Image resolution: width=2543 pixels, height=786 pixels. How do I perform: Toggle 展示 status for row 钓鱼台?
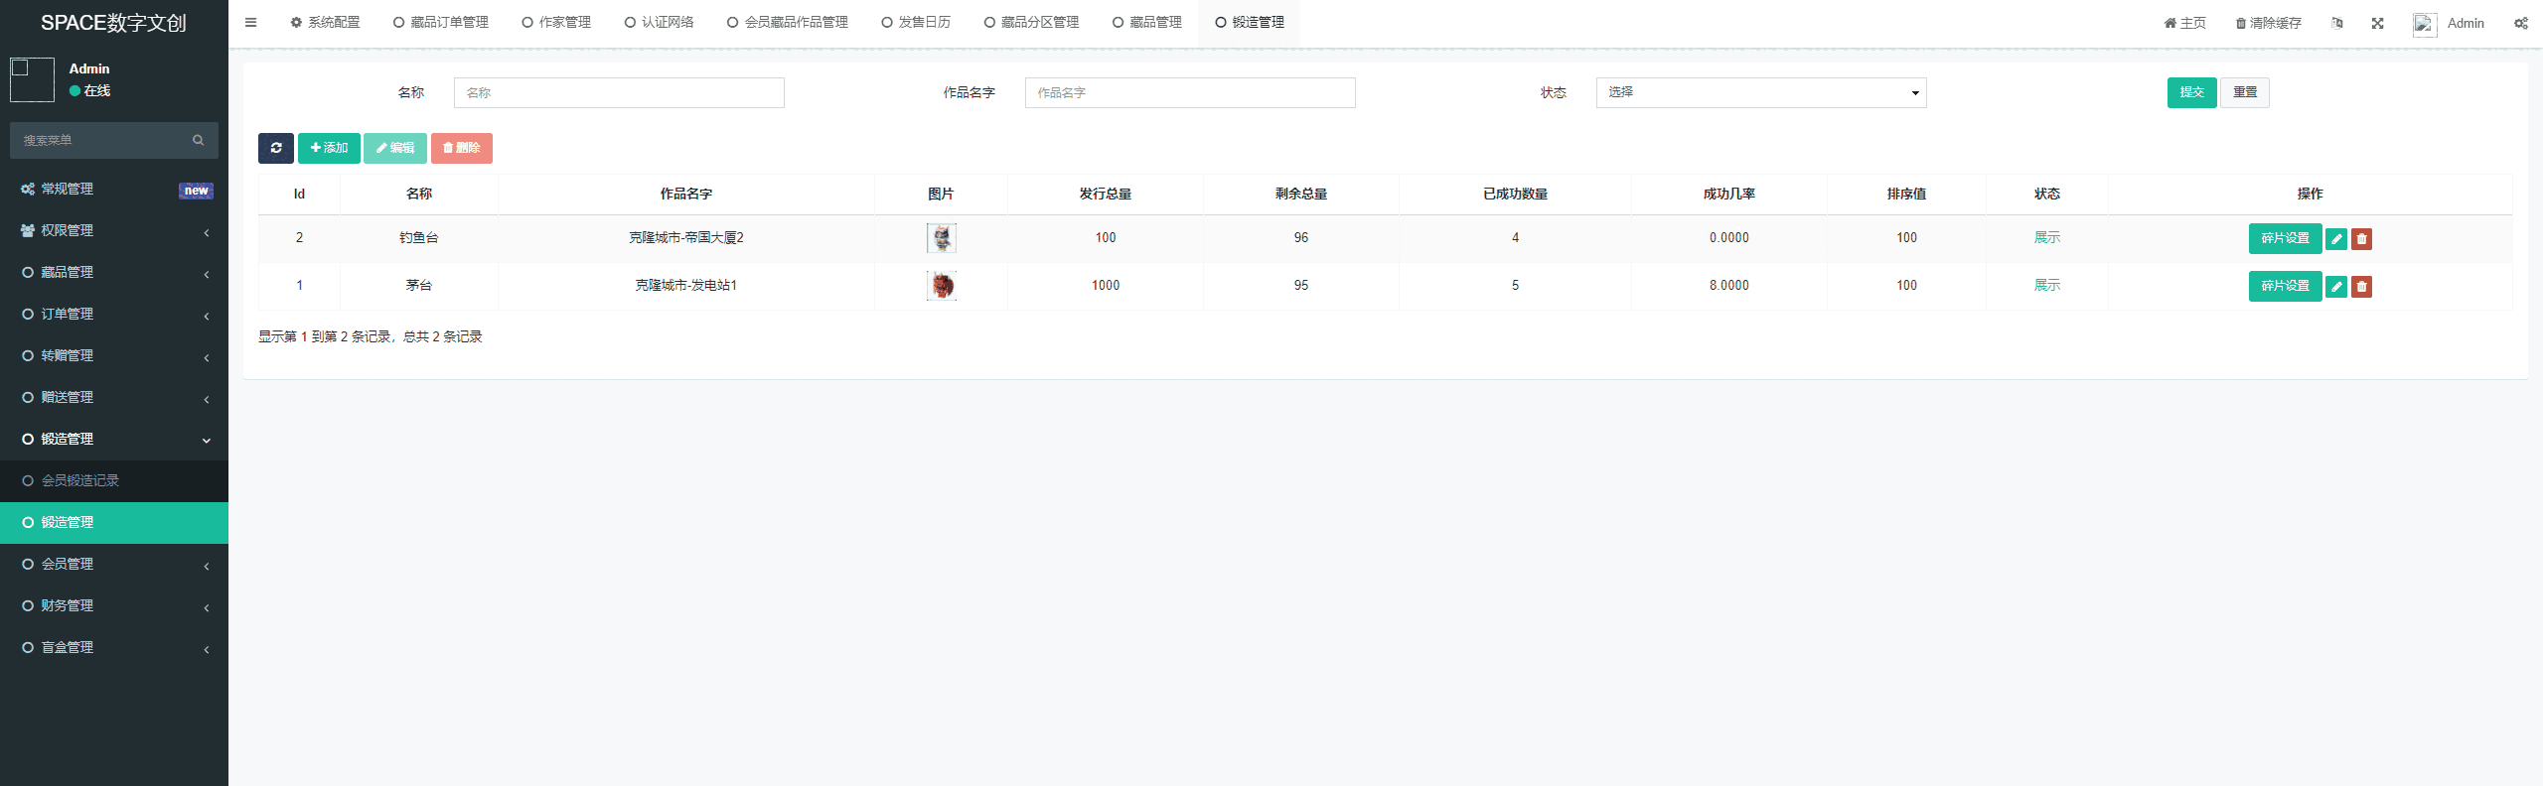[x=2046, y=238]
